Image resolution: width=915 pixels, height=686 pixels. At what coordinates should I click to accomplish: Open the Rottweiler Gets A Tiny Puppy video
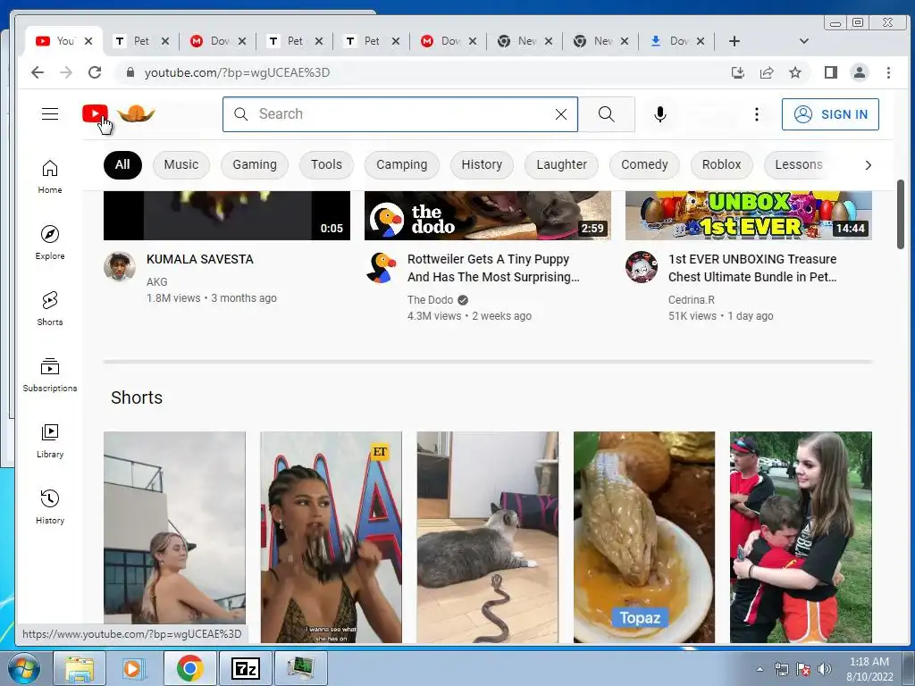coord(493,268)
